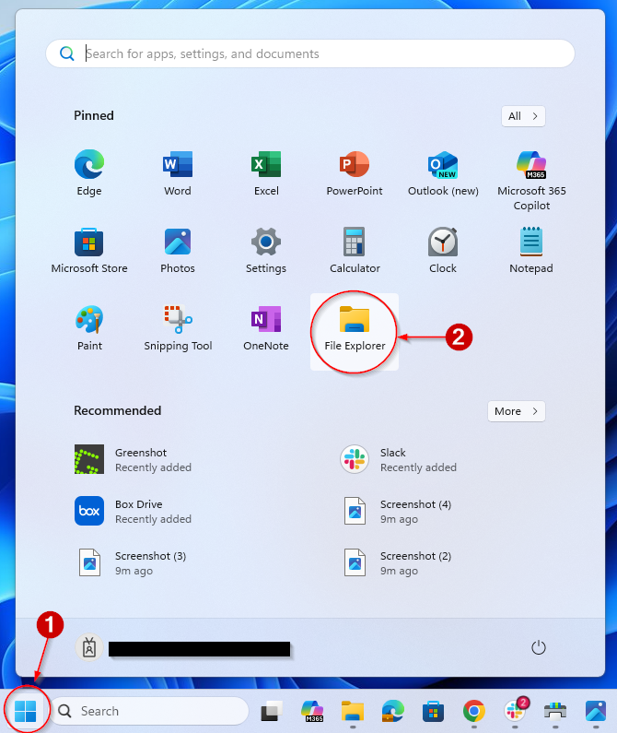Open Slack with notification badge on taskbar
Image resolution: width=617 pixels, height=733 pixels.
[515, 711]
